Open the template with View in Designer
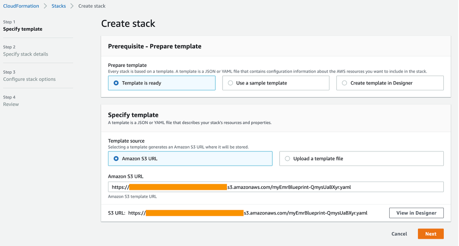 click(x=416, y=213)
